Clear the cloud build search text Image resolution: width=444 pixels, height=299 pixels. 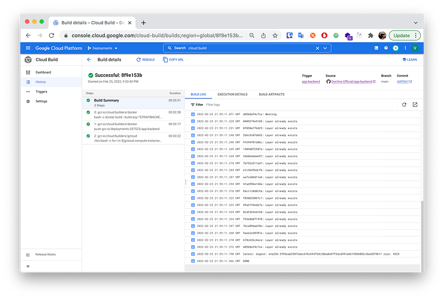(317, 48)
